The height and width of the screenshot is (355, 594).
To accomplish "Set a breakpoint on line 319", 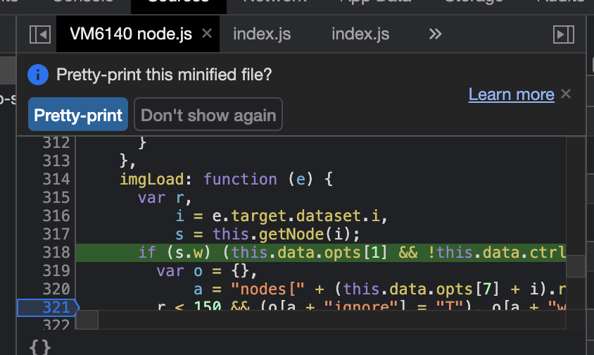I will 56,270.
